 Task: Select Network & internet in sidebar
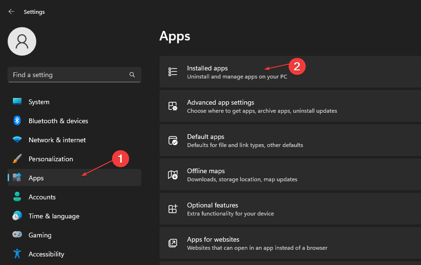point(57,140)
